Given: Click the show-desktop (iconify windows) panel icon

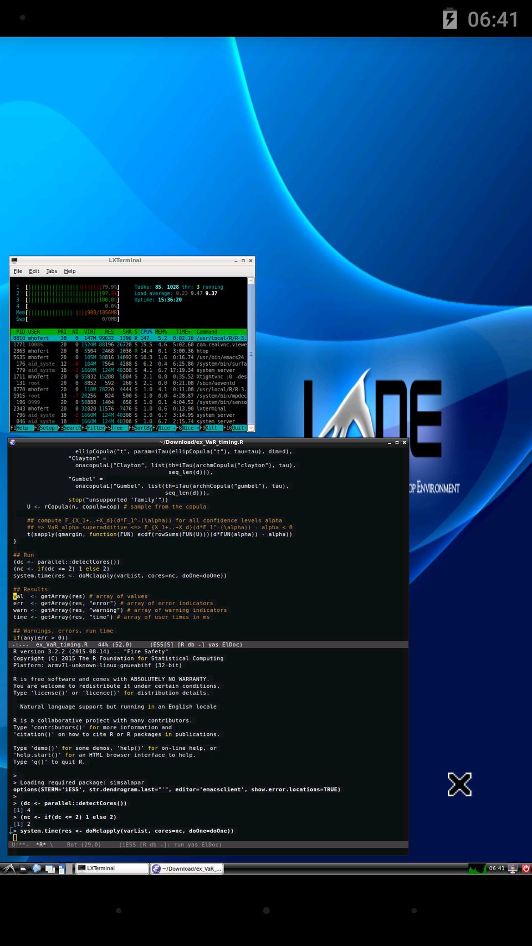Looking at the screenshot, I should pyautogui.click(x=50, y=868).
